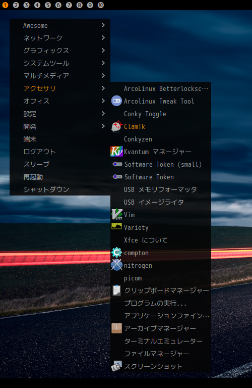Viewport: 252px width, 388px height.
Task: Click the Software Token (small) icon
Action: [x=117, y=164]
